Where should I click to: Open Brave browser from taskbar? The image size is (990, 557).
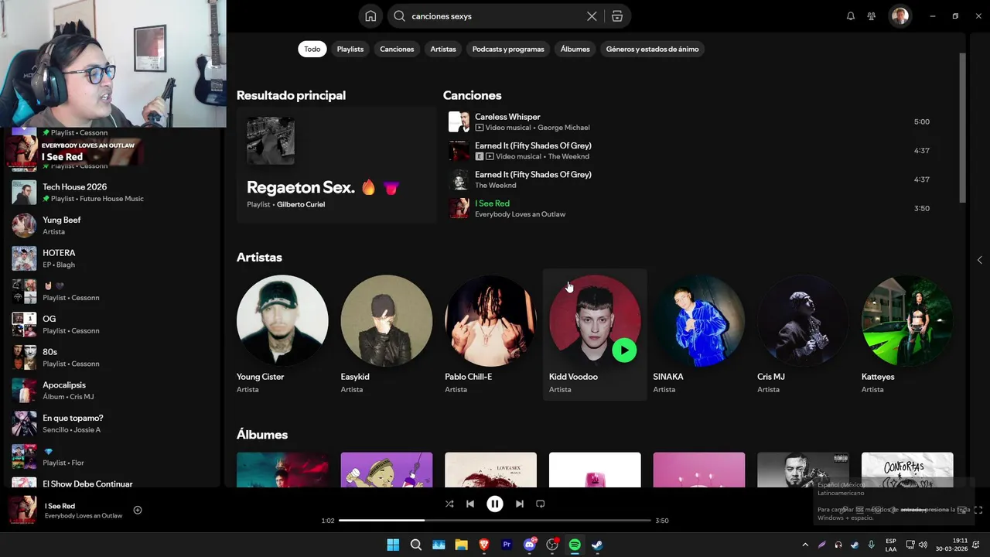(484, 545)
